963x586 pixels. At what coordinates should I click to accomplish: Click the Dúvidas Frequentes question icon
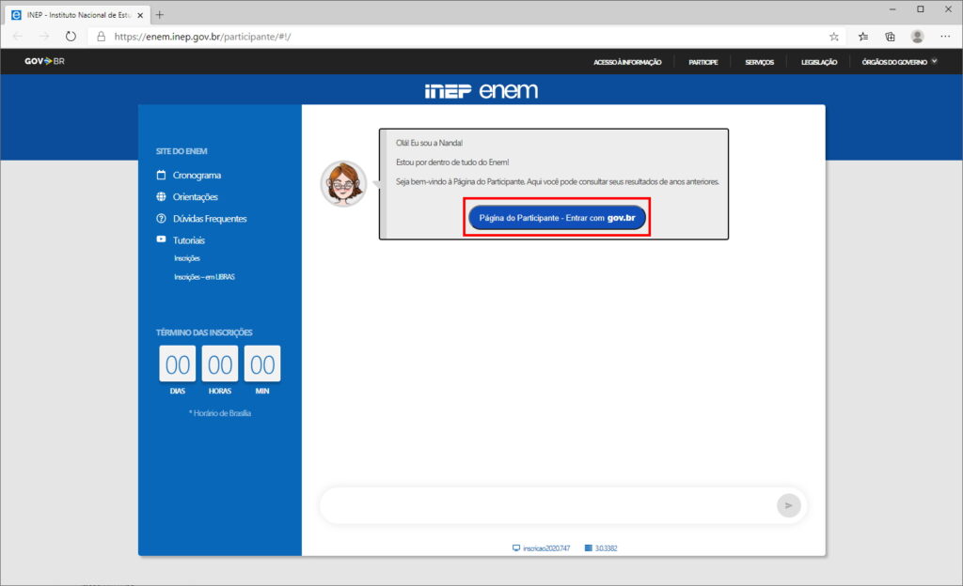pos(161,218)
